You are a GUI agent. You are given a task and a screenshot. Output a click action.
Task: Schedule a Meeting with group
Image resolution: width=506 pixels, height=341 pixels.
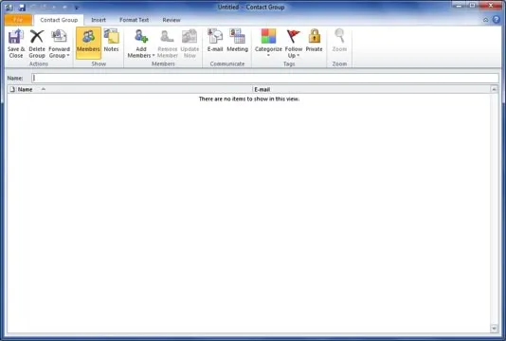238,41
